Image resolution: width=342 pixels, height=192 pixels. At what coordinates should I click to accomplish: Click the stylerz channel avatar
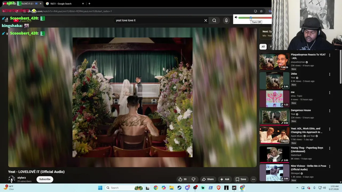(12, 179)
